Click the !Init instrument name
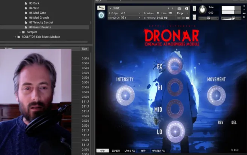Viewport: 247px width, 155px height. coord(116,8)
